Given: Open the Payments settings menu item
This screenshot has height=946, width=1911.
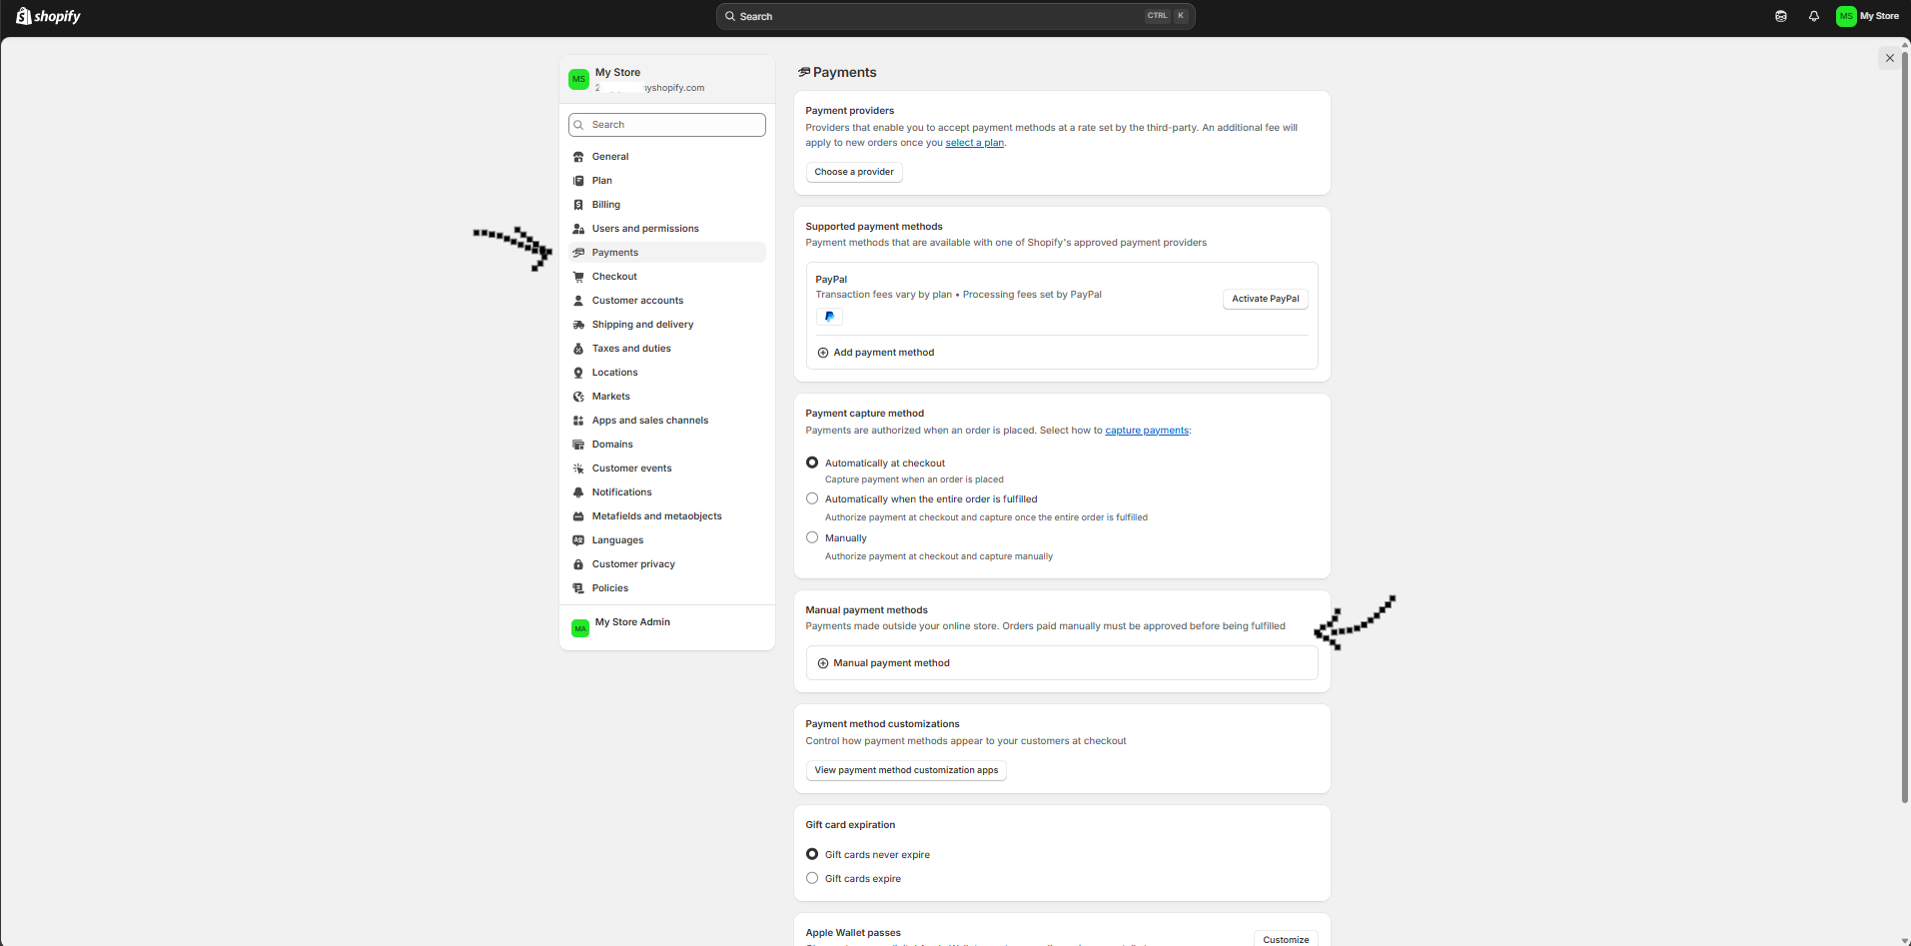Looking at the screenshot, I should coord(667,253).
